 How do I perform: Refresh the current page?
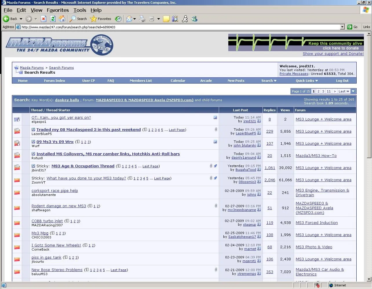[x=53, y=19]
